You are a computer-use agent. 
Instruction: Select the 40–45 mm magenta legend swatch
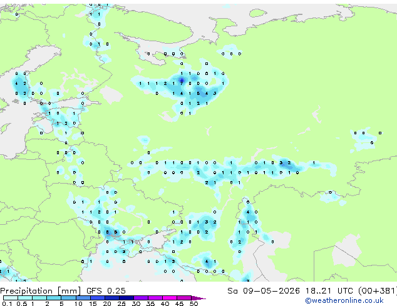[x=170, y=298]
